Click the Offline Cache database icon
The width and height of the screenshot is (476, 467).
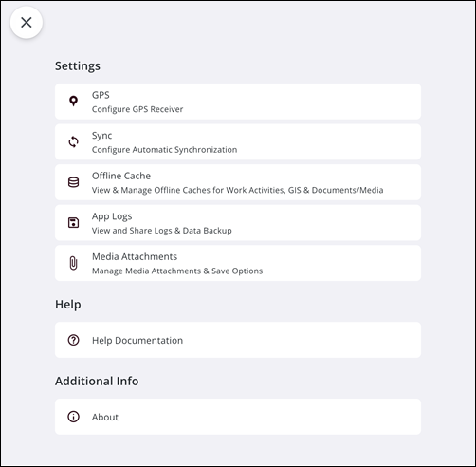pos(73,182)
